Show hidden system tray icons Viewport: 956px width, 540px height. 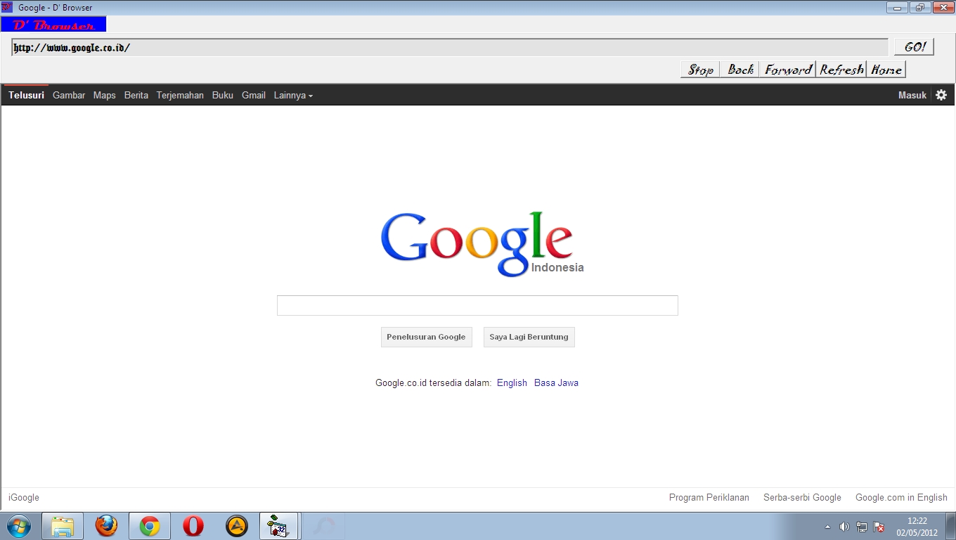tap(827, 527)
